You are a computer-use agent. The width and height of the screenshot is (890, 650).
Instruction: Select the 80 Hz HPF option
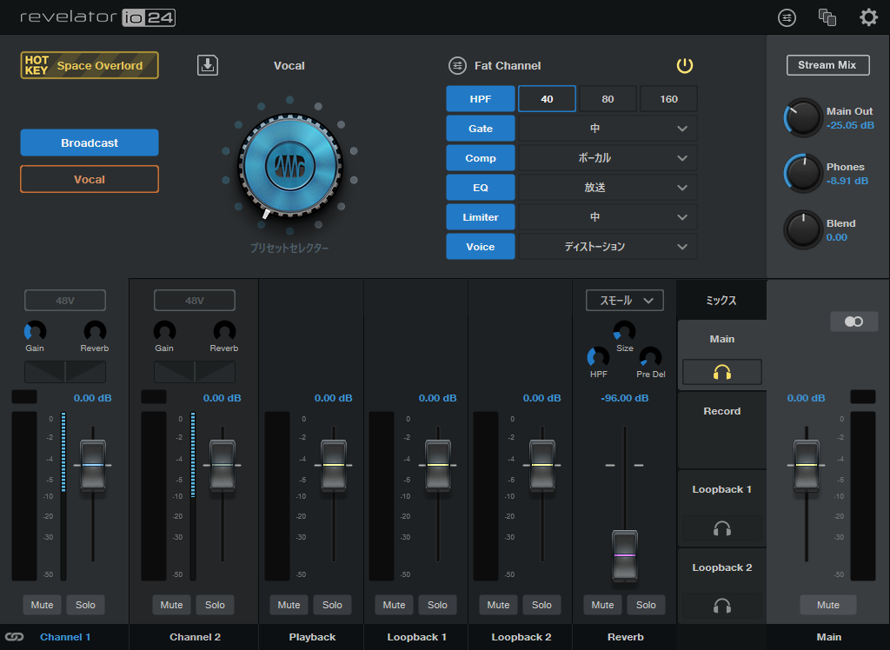click(608, 99)
